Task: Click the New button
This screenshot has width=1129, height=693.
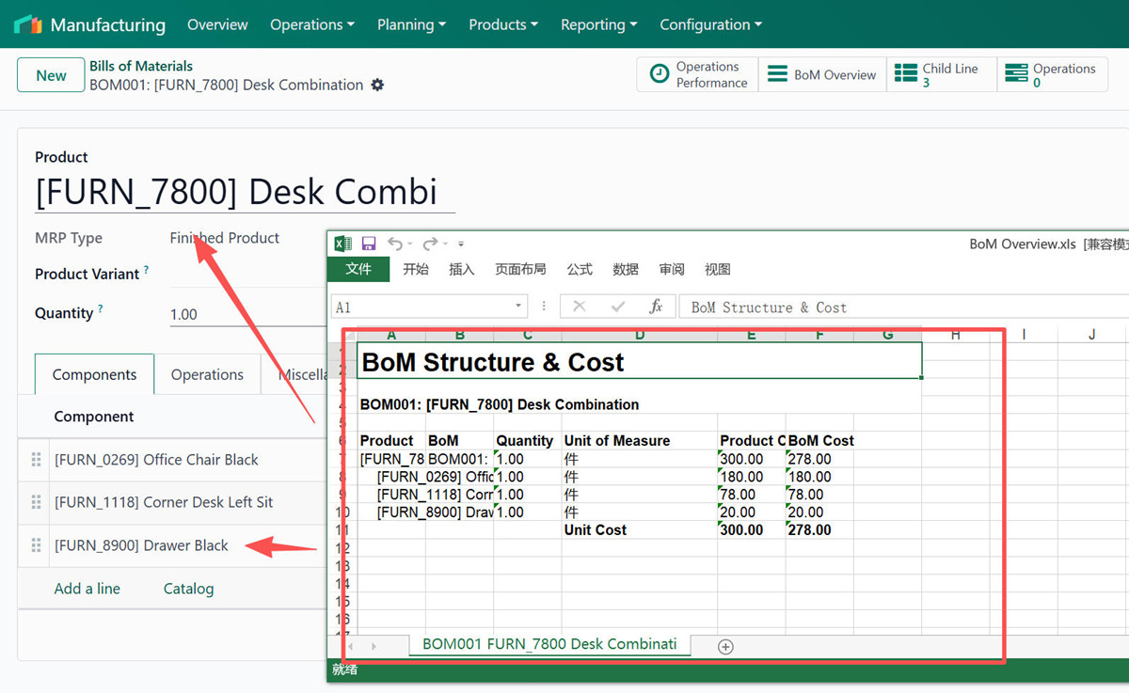Action: point(51,75)
